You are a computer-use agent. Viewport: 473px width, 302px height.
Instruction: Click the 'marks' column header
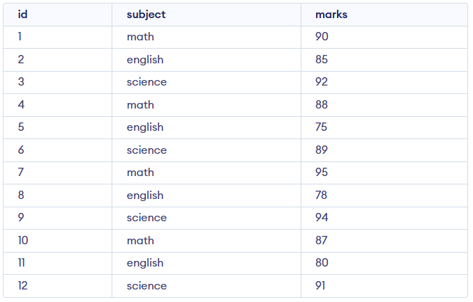[331, 15]
